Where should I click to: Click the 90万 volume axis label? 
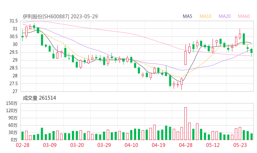13,118
